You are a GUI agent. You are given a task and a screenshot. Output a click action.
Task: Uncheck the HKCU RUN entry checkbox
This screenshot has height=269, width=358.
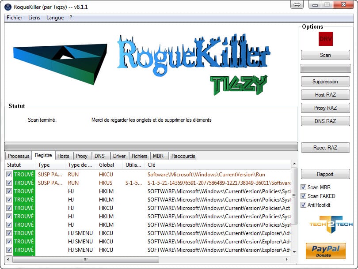pyautogui.click(x=9, y=175)
